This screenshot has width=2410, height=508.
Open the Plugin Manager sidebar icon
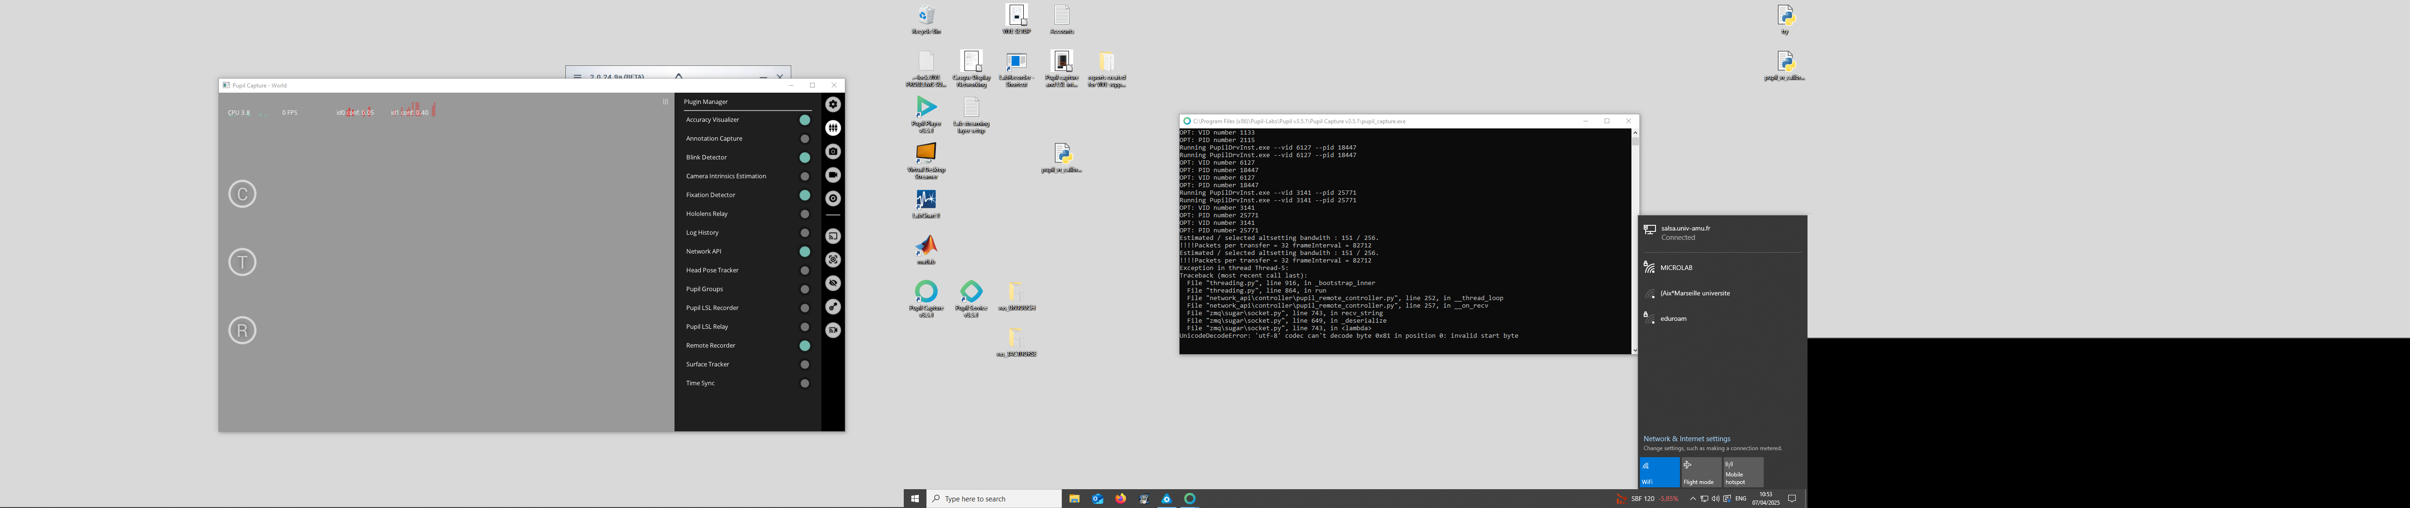coord(833,128)
